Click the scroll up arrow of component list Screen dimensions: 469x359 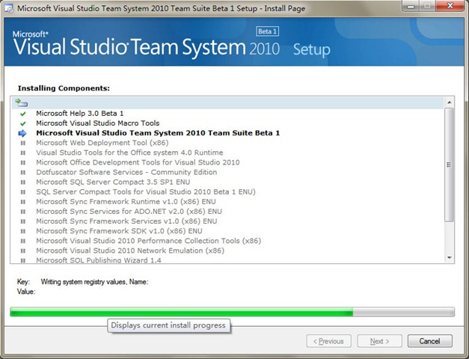tap(449, 102)
